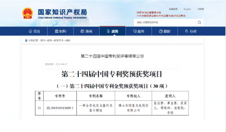The width and height of the screenshot is (226, 132).
Task: Focus the site search input box
Action: [165, 22]
